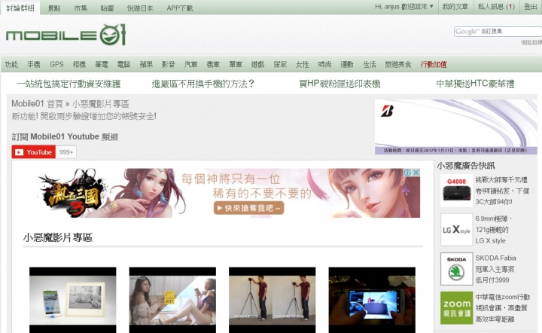
Task: Close the game banner ad with X
Action: point(416,173)
